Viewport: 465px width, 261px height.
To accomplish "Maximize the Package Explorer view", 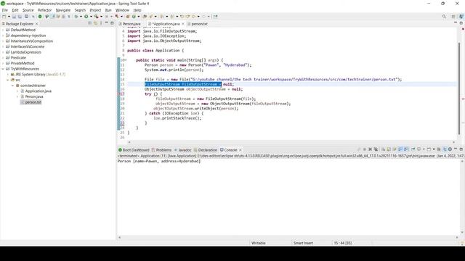I will [112, 23].
